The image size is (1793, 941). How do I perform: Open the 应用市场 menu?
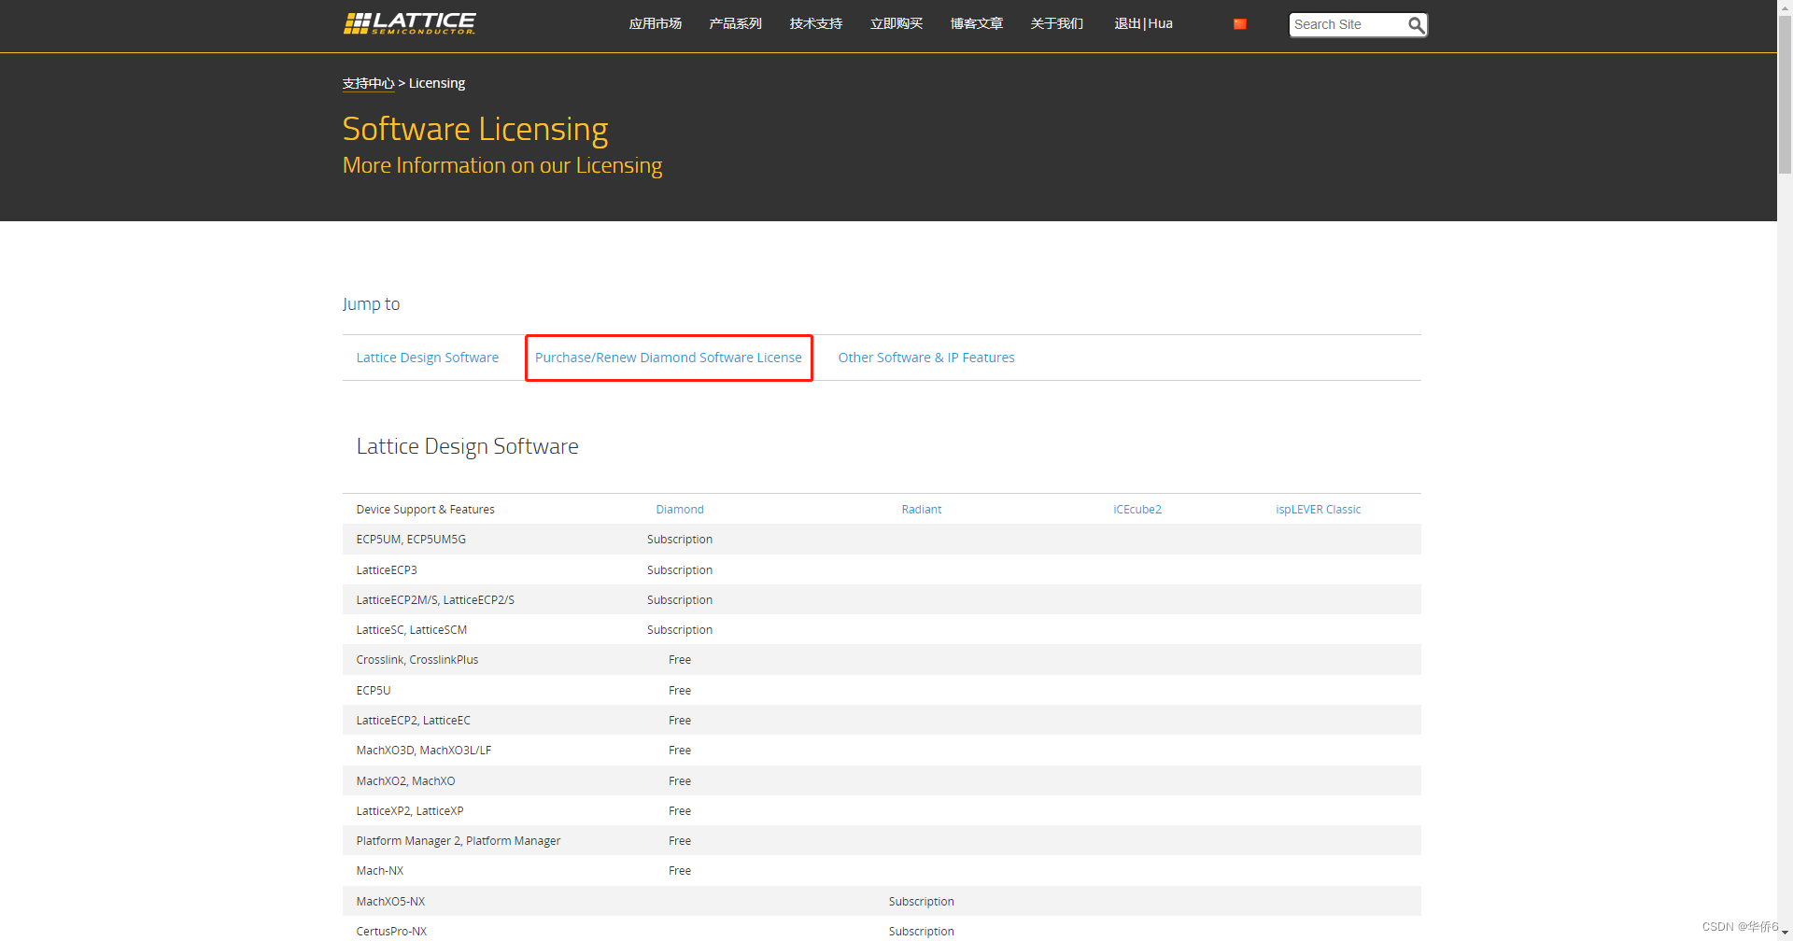[x=656, y=24]
